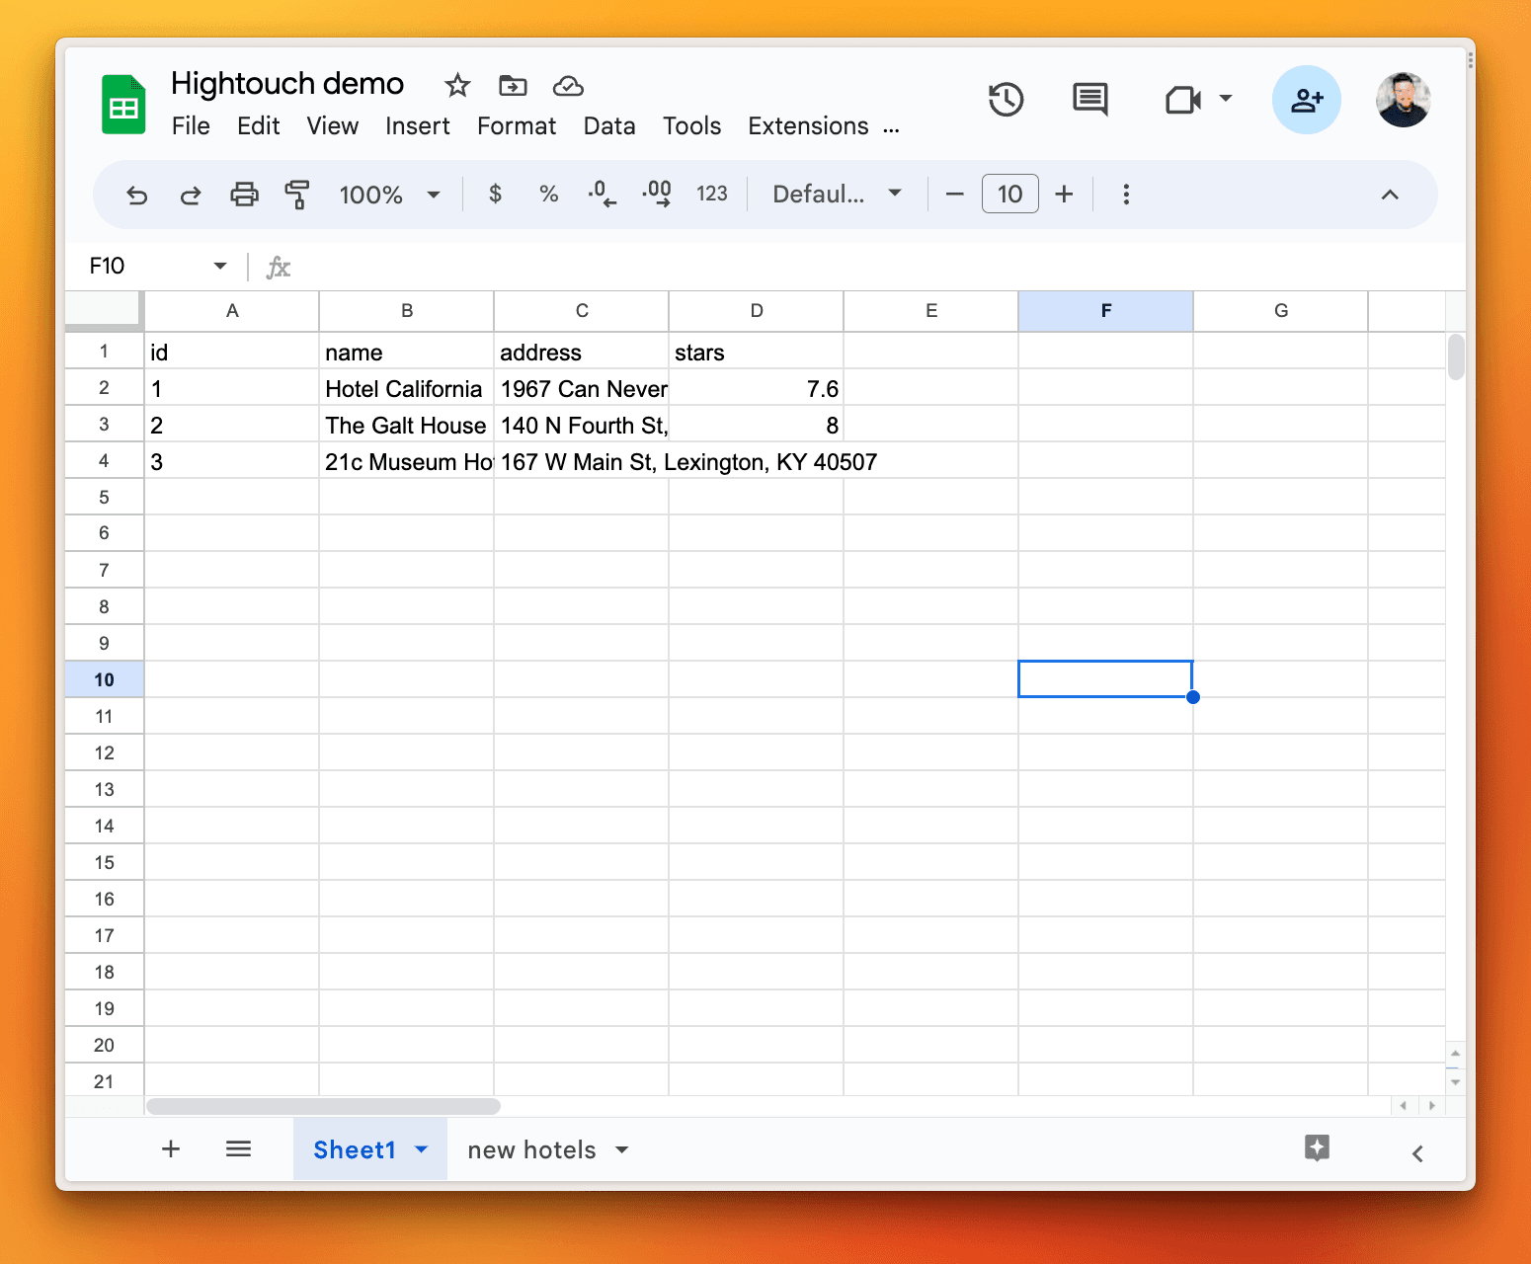Activate the paint format tool
The image size is (1531, 1264).
coord(296,195)
